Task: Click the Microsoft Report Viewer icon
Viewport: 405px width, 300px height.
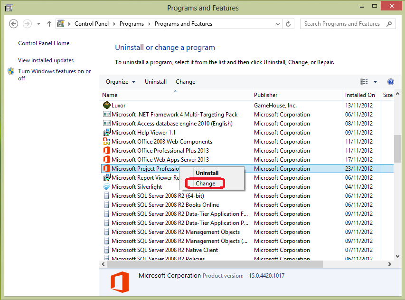Action: pyautogui.click(x=106, y=178)
